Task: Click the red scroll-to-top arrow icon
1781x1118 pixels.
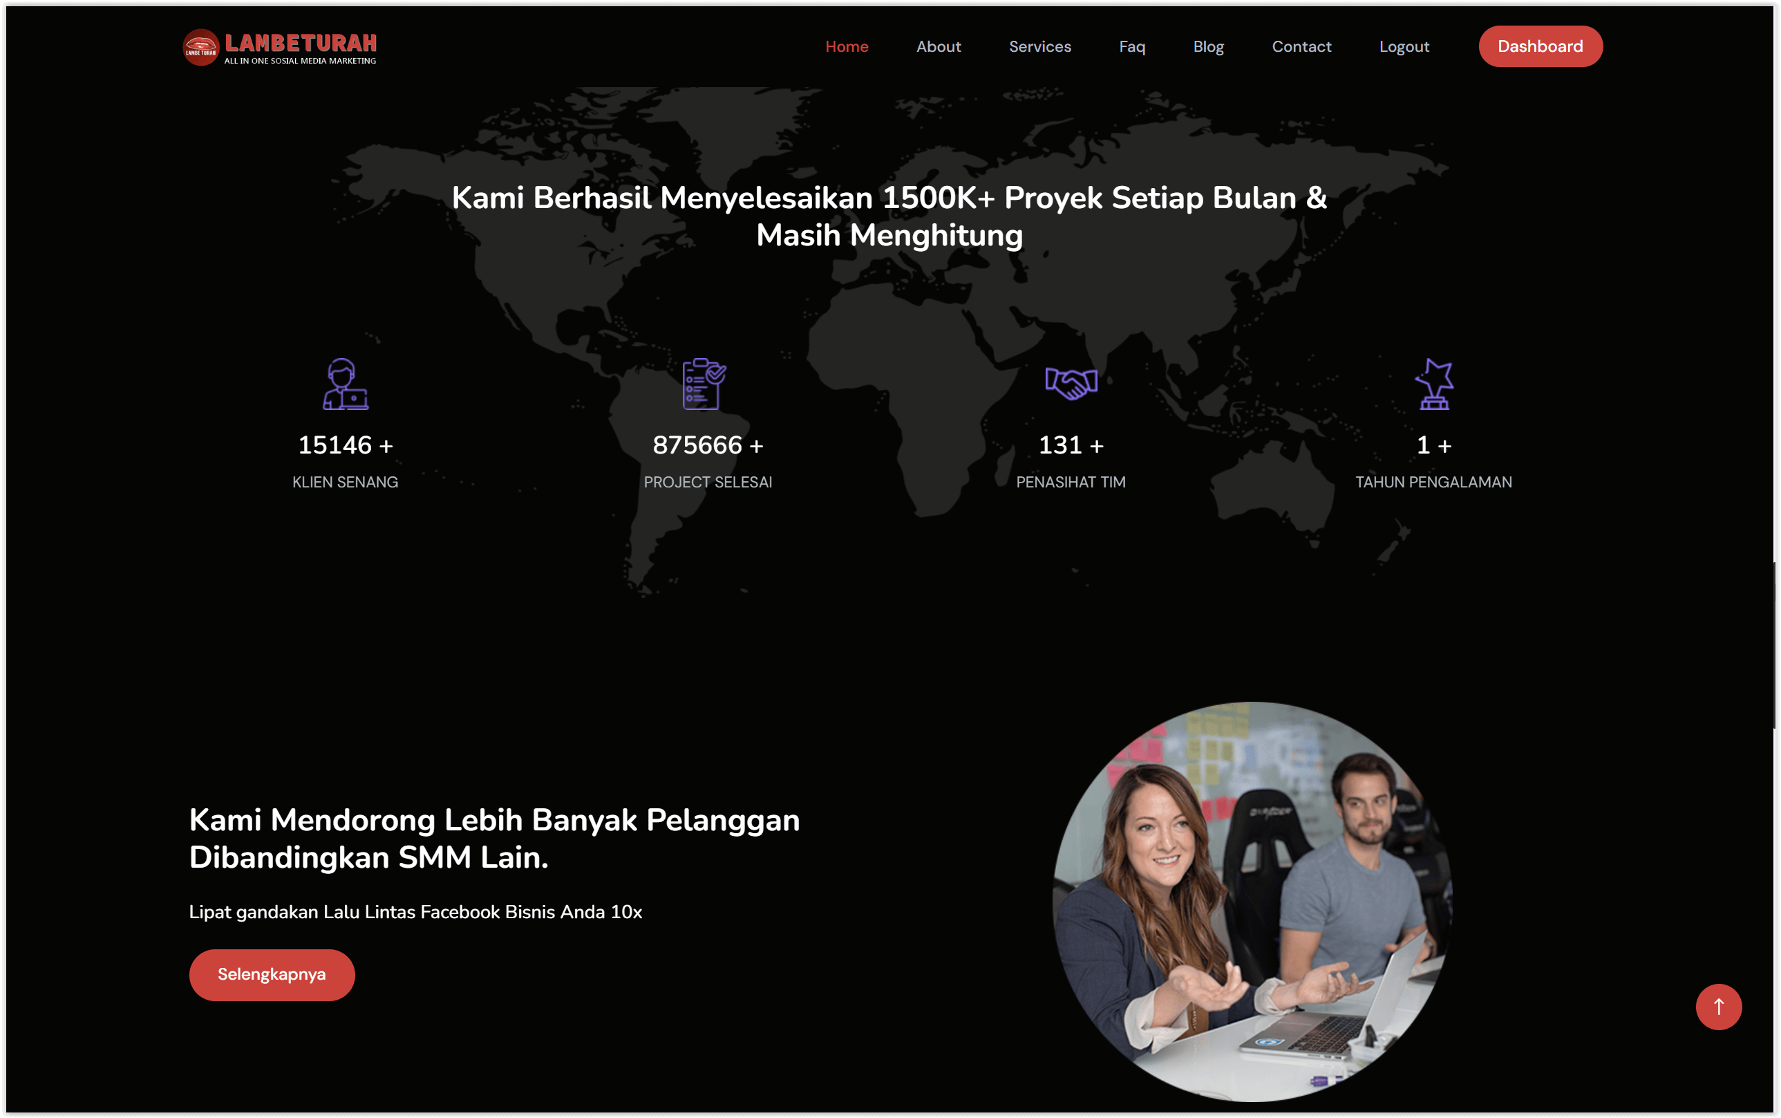Action: point(1718,1007)
